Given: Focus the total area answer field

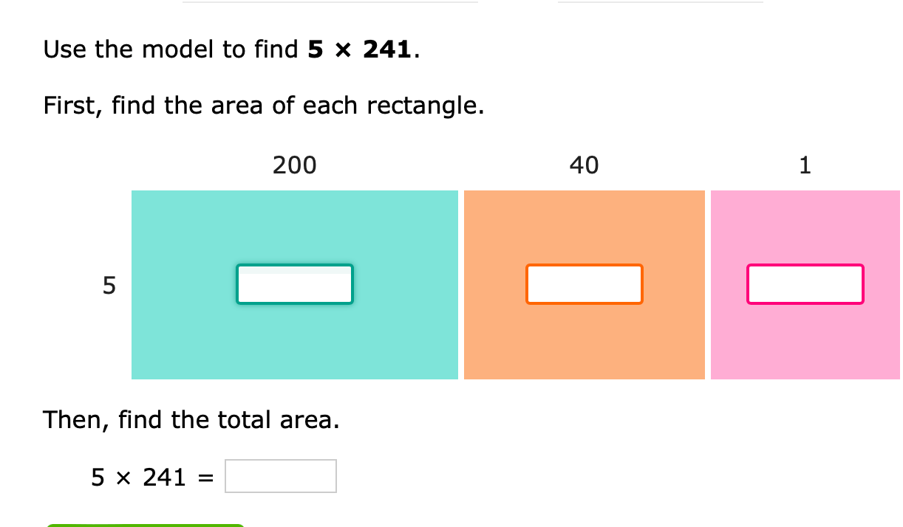Looking at the screenshot, I should (281, 476).
